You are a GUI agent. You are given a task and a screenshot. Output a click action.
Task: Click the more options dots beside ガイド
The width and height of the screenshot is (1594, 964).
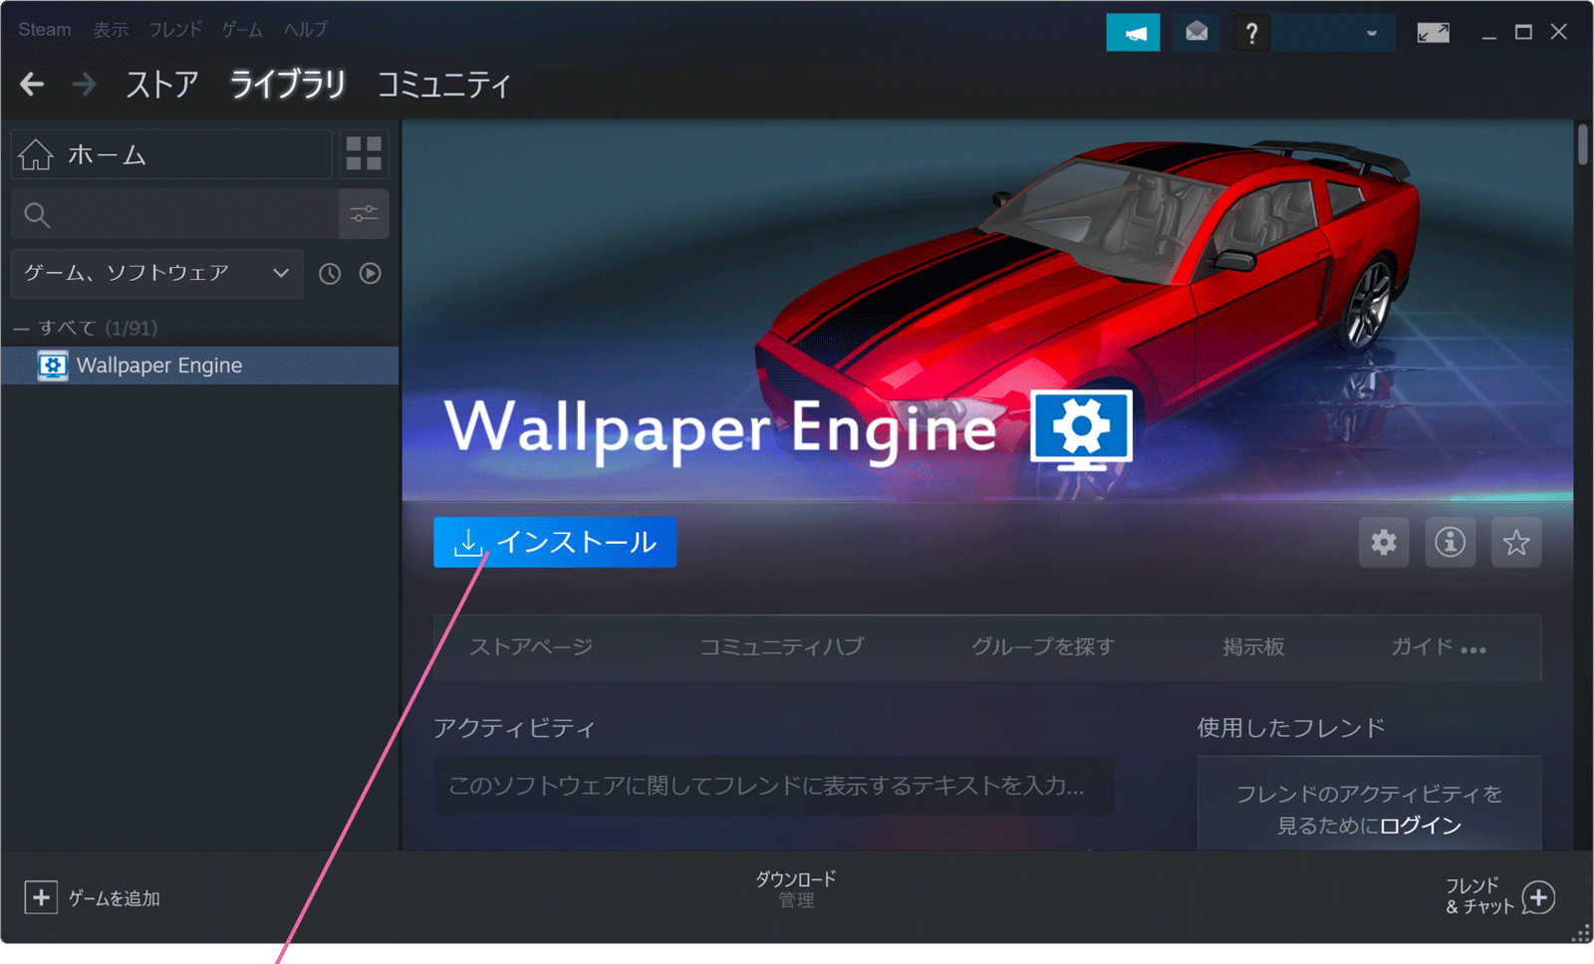1473,649
